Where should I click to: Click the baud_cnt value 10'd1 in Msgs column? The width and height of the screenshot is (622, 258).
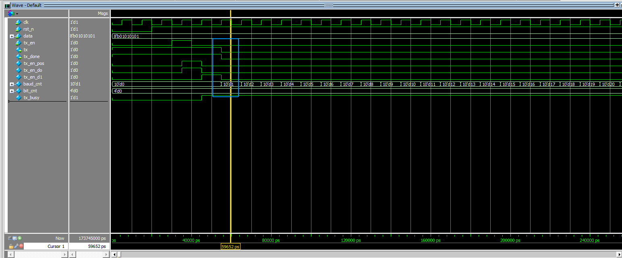76,84
